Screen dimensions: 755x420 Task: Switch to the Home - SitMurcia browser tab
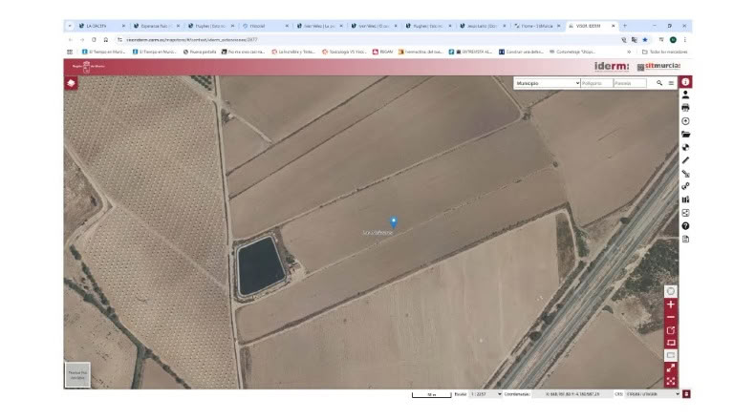[x=537, y=26]
